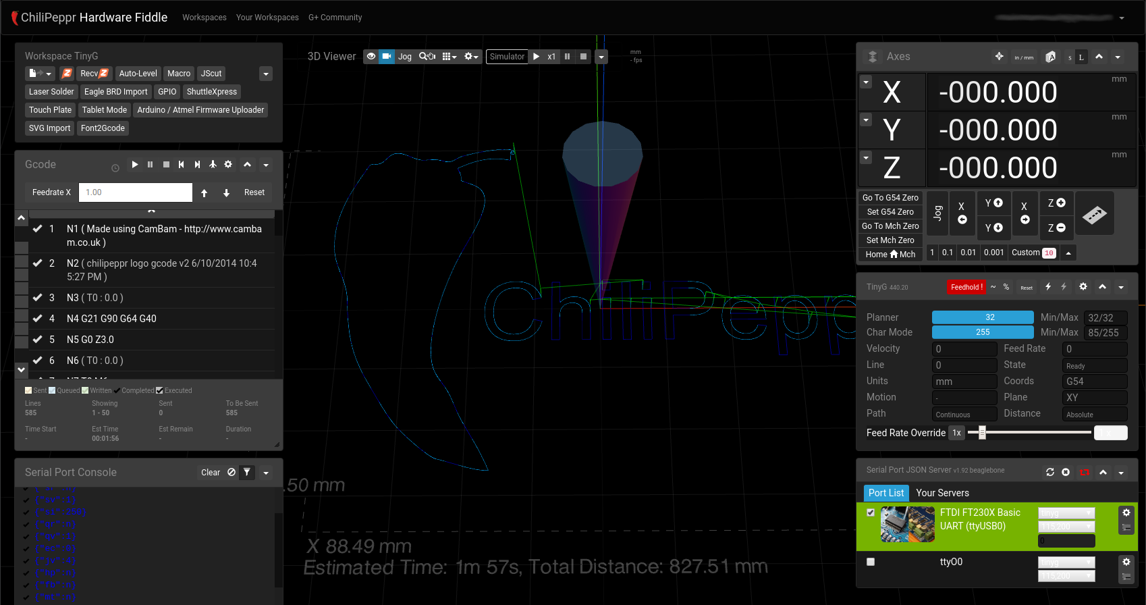Start the 3D Viewer simulator play
The height and width of the screenshot is (605, 1146).
(537, 57)
